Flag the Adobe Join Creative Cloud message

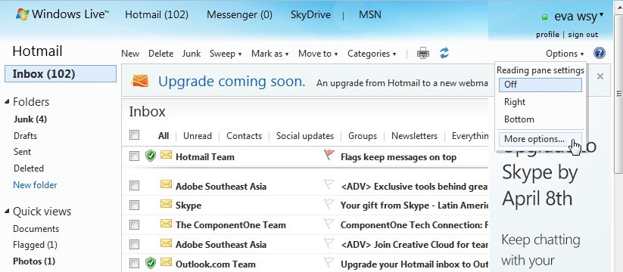point(329,243)
